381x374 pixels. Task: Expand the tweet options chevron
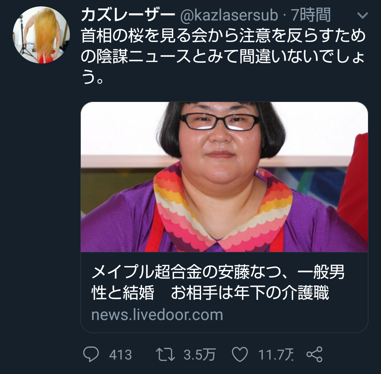[x=363, y=16]
